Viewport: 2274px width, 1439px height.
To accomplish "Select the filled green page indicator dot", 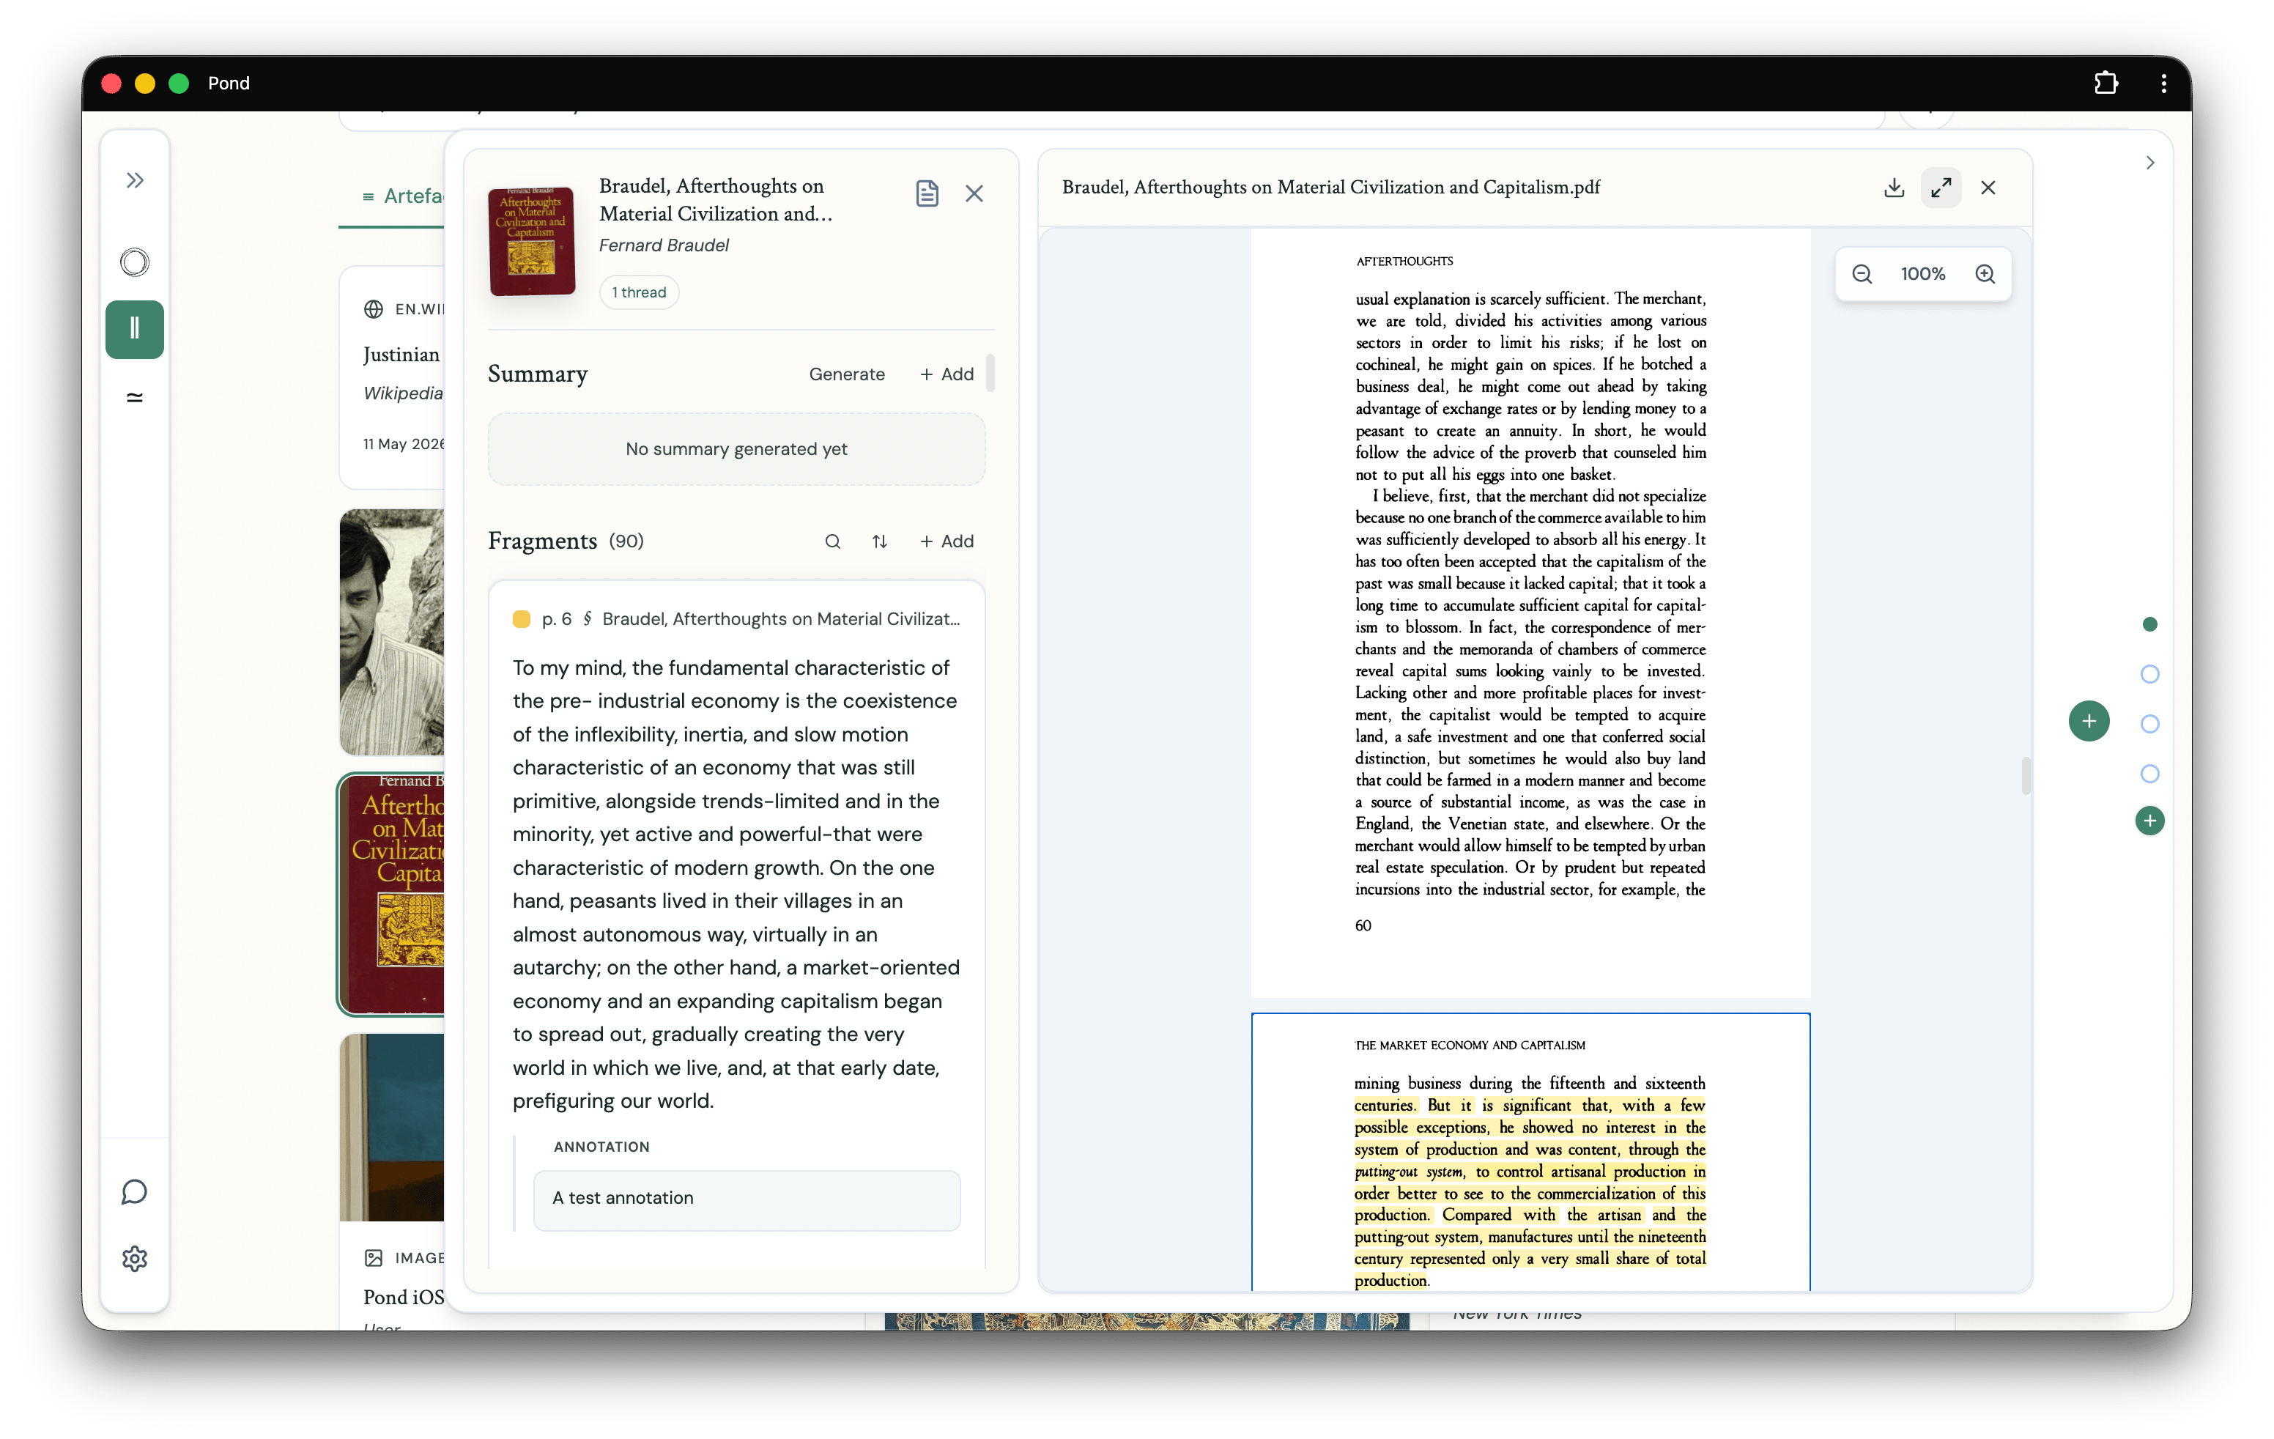I will click(x=2149, y=625).
